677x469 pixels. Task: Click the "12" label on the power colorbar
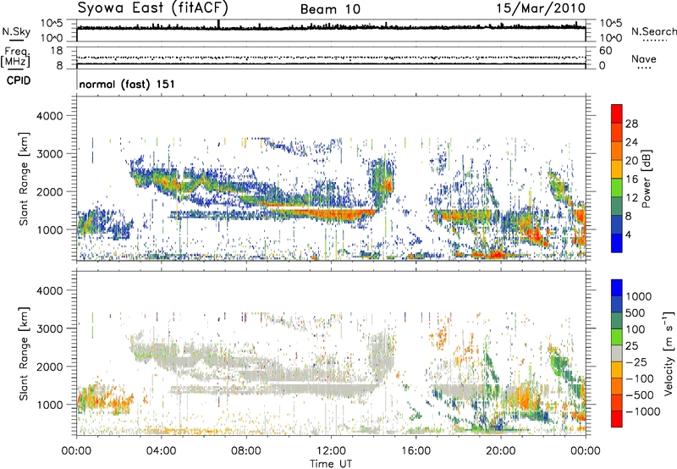pos(631,198)
